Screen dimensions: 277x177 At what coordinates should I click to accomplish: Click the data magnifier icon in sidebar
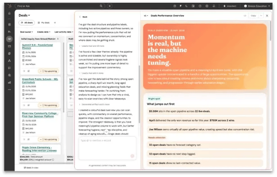point(9,75)
